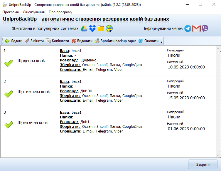
Task: Toggle the green checkmark for Щотижнева копія
Action: (x=9, y=94)
